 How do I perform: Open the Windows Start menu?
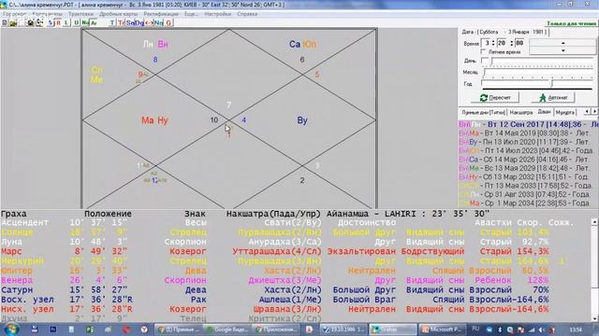pyautogui.click(x=12, y=329)
